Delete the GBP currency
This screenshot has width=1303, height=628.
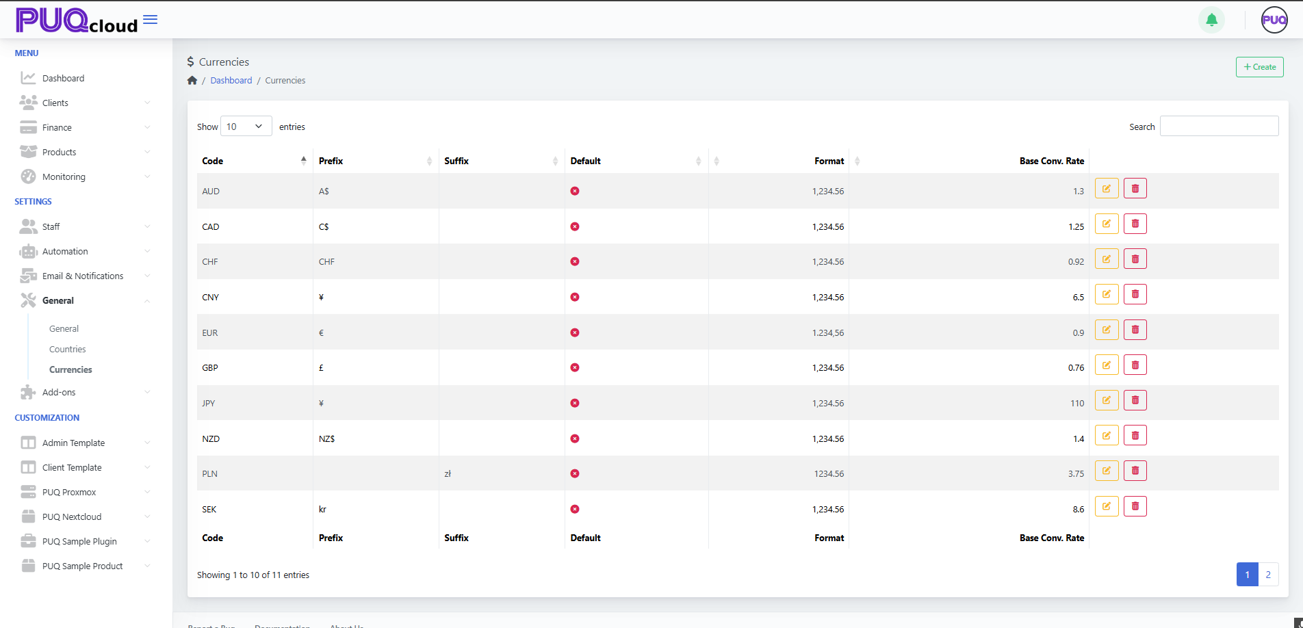1135,365
